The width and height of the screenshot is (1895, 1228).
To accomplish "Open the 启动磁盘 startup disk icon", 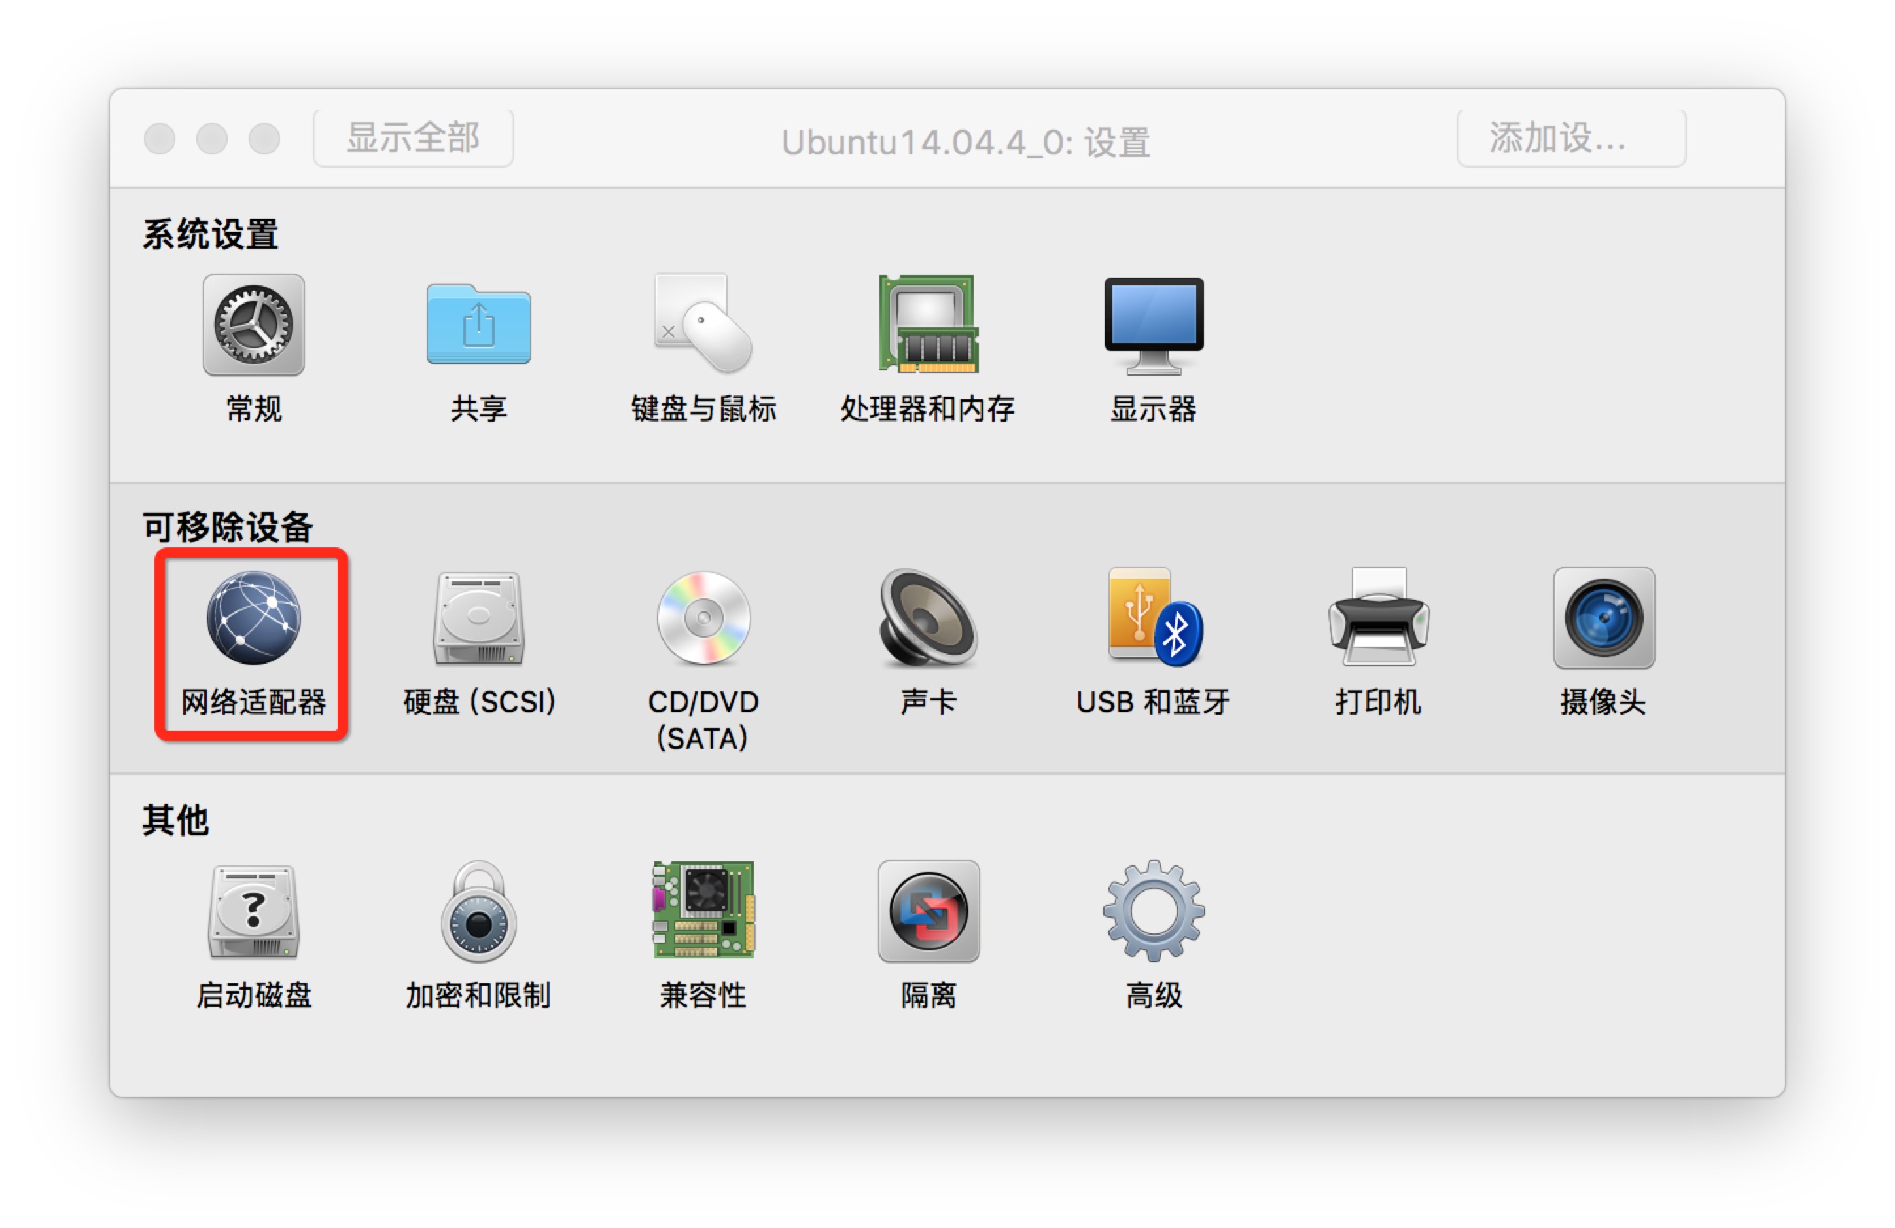I will pos(253,911).
